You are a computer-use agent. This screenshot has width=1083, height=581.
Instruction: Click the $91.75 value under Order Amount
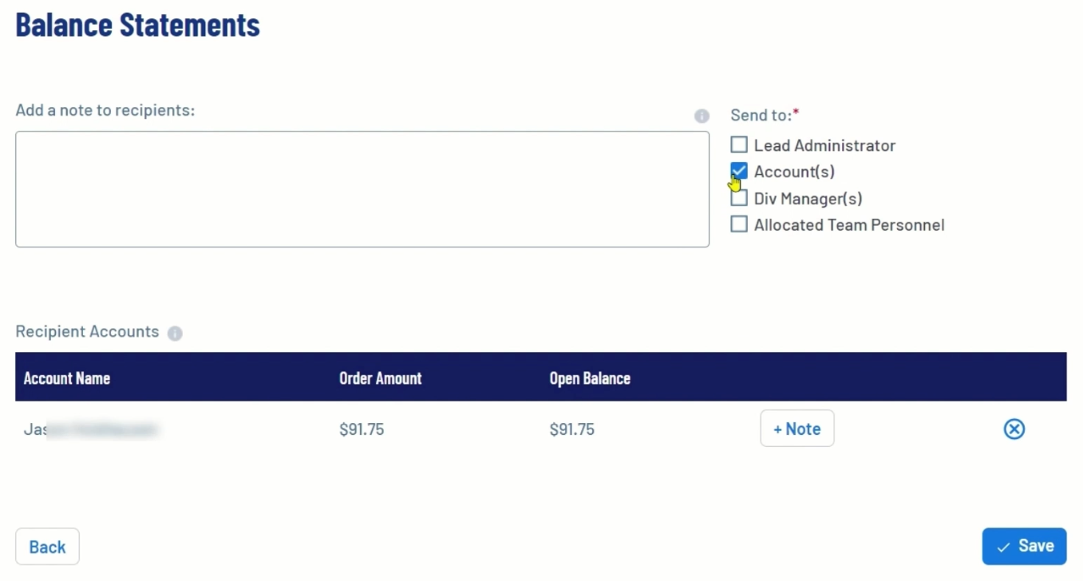click(362, 430)
